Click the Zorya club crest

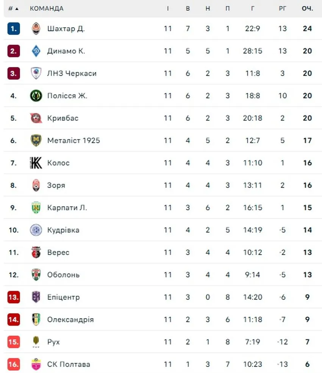tap(36, 185)
